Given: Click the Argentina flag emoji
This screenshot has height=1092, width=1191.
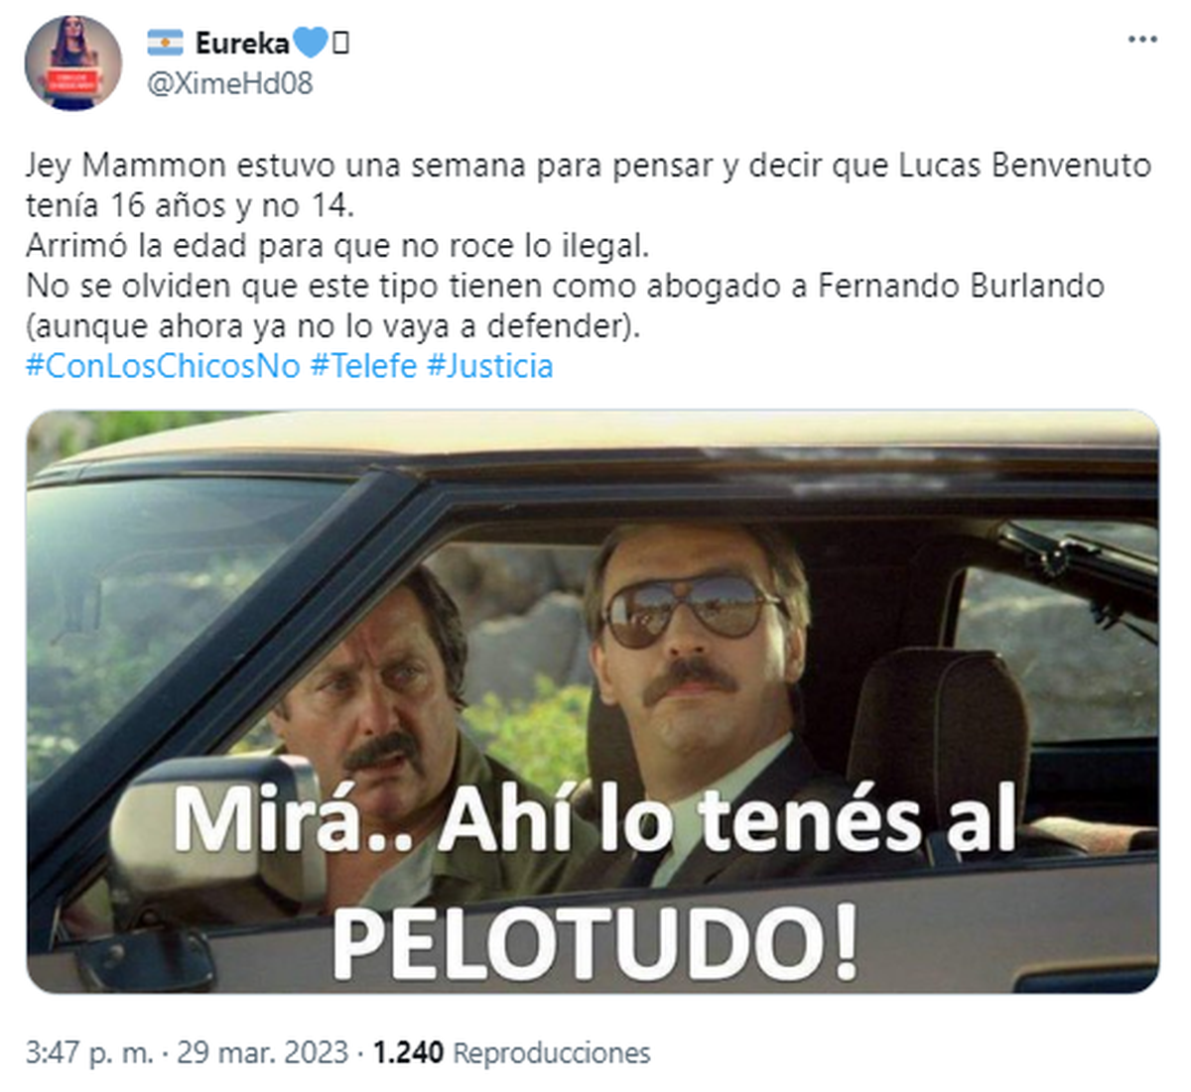Looking at the screenshot, I should click(x=166, y=43).
